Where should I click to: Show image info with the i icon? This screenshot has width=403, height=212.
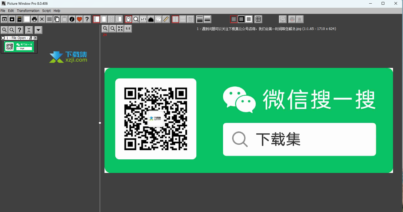pyautogui.click(x=72, y=19)
